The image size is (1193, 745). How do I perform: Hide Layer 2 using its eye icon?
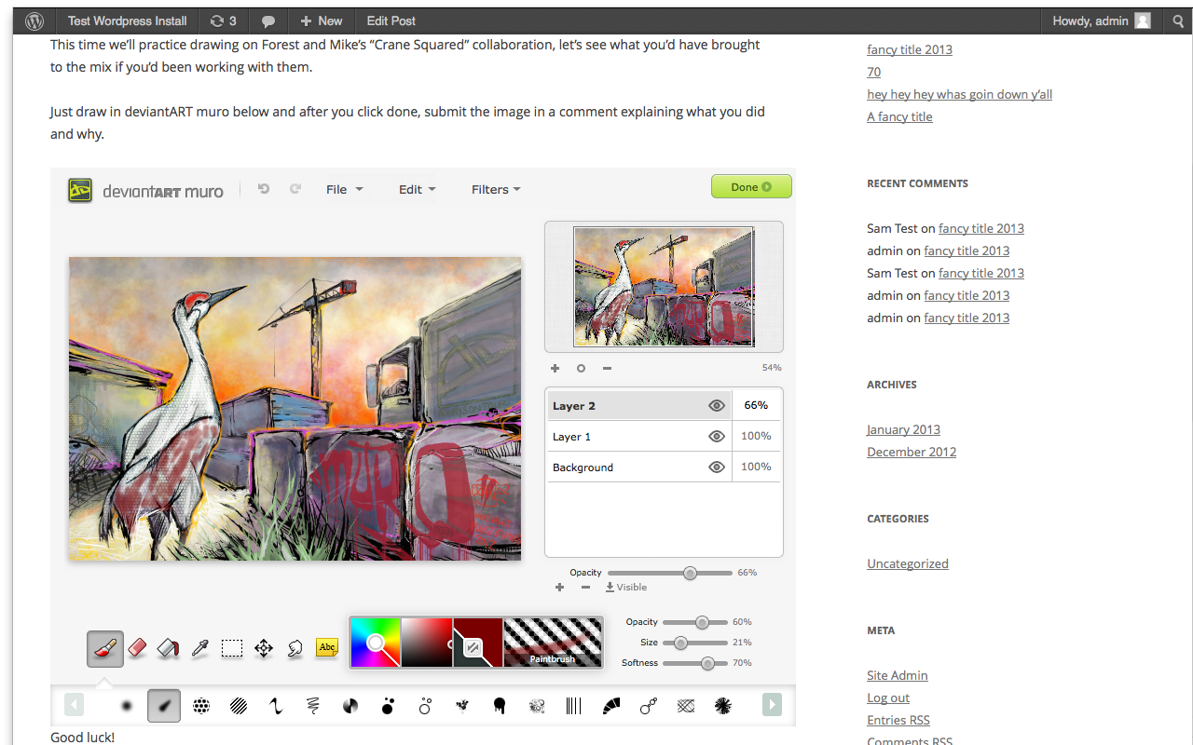716,405
